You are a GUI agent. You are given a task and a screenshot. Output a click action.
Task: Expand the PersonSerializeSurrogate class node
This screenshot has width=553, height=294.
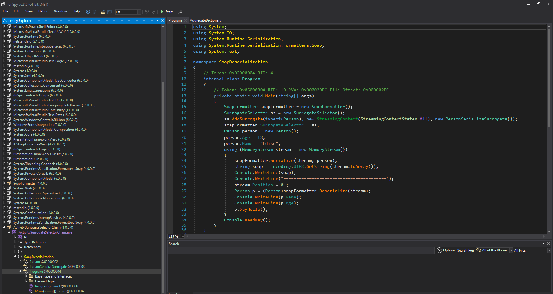point(21,267)
